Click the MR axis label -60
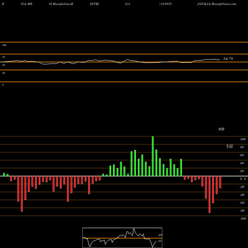The height and width of the screenshot is (248, 248). [x=242, y=203]
